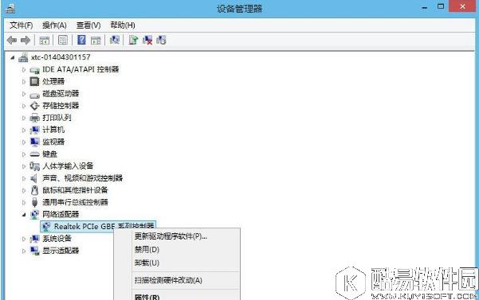Click the 设备管理器 title bar app icon
Screen dimensions: 479x300
click(x=10, y=8)
